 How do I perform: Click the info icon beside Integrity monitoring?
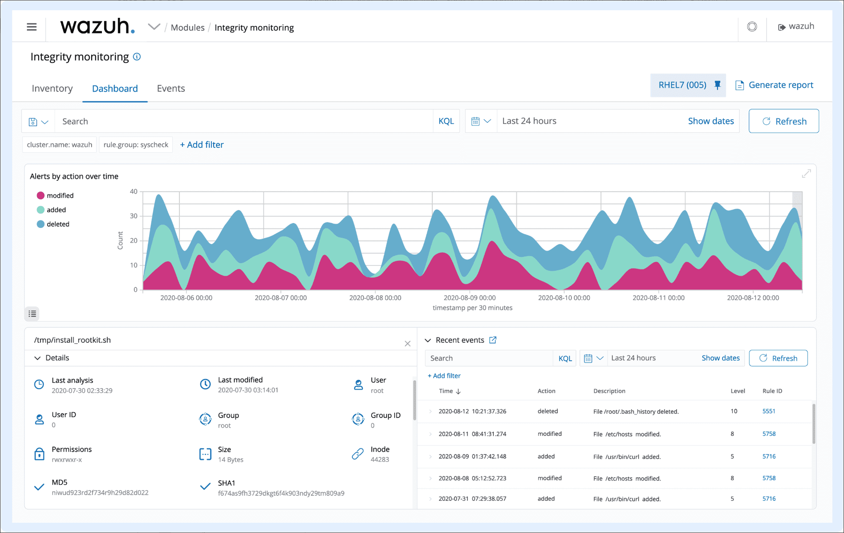coord(137,57)
